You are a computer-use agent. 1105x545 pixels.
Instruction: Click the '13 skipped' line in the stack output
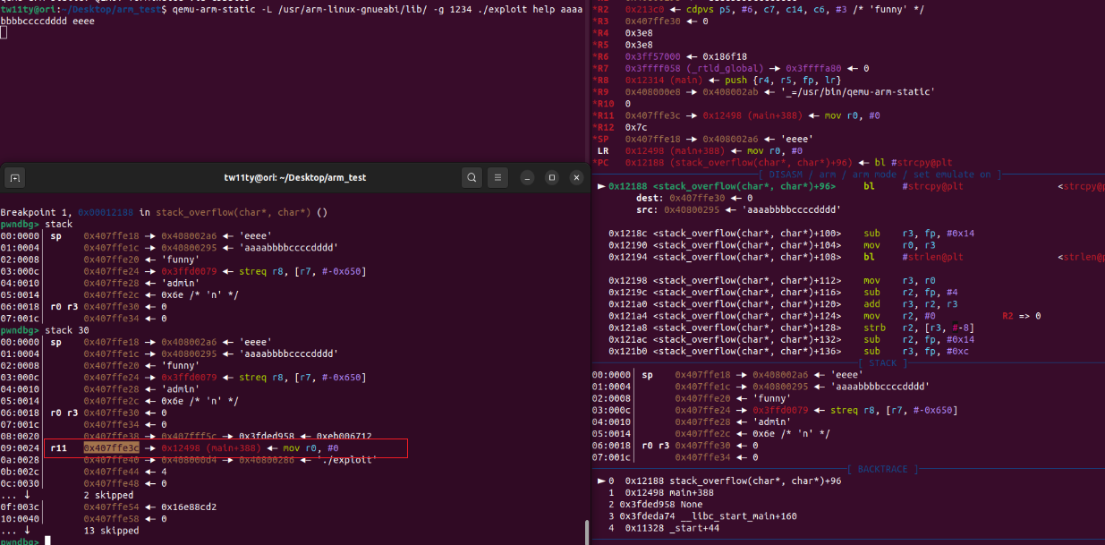[112, 531]
